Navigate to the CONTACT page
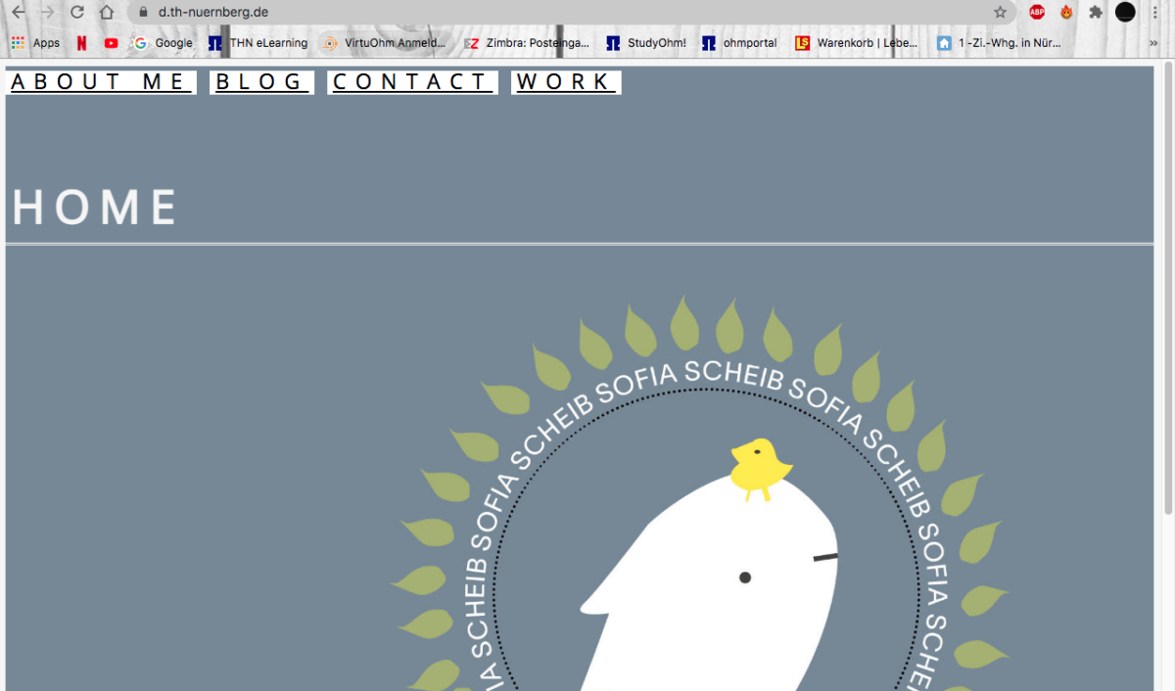 click(412, 82)
